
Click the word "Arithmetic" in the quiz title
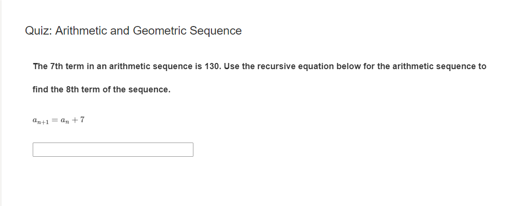pos(82,31)
